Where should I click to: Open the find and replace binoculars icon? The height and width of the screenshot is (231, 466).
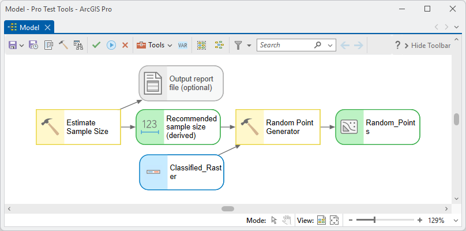pyautogui.click(x=78, y=45)
